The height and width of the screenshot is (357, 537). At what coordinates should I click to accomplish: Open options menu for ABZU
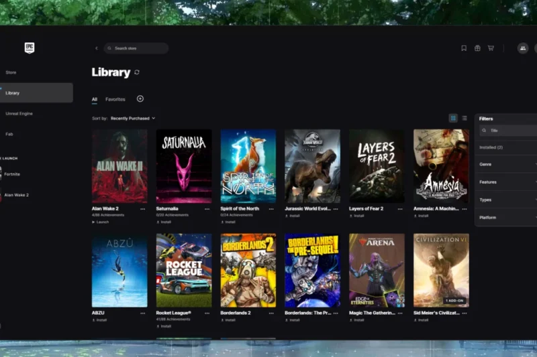[x=142, y=313]
